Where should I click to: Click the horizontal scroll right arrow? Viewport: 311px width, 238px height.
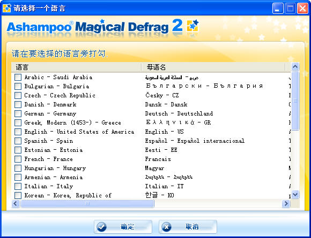click(x=286, y=204)
